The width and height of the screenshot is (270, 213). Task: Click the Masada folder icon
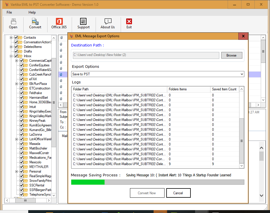pos(26,144)
